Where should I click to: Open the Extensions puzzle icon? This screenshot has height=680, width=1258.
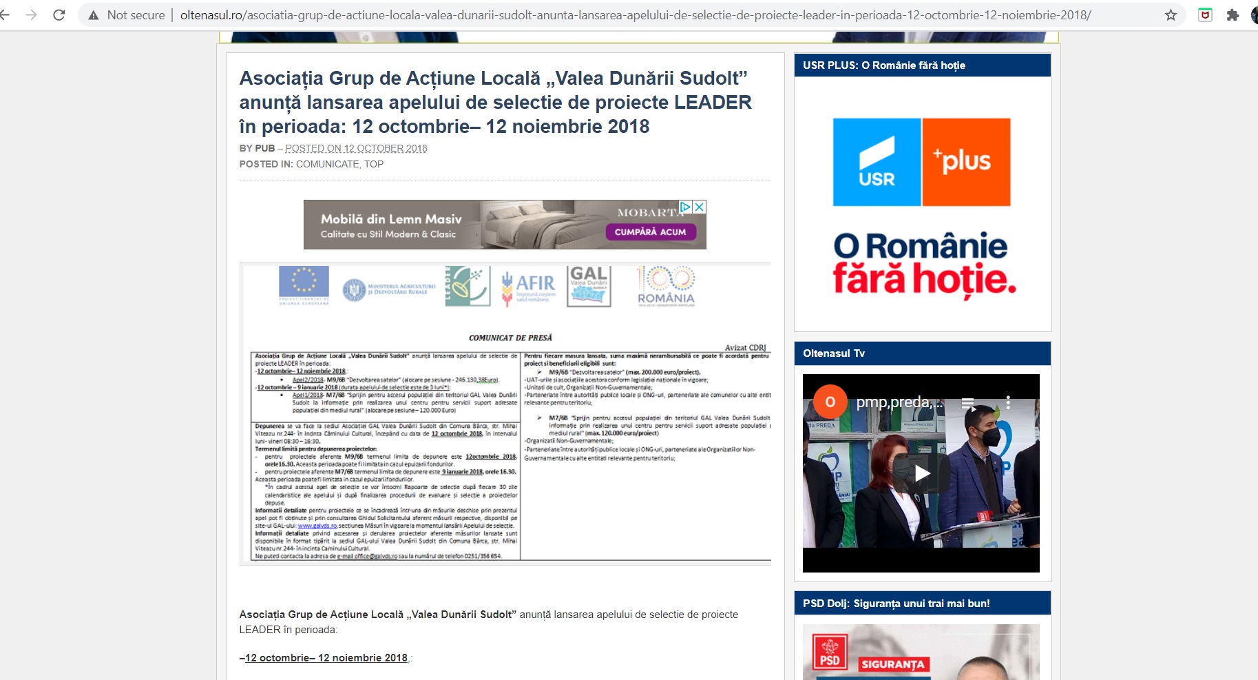click(x=1233, y=14)
